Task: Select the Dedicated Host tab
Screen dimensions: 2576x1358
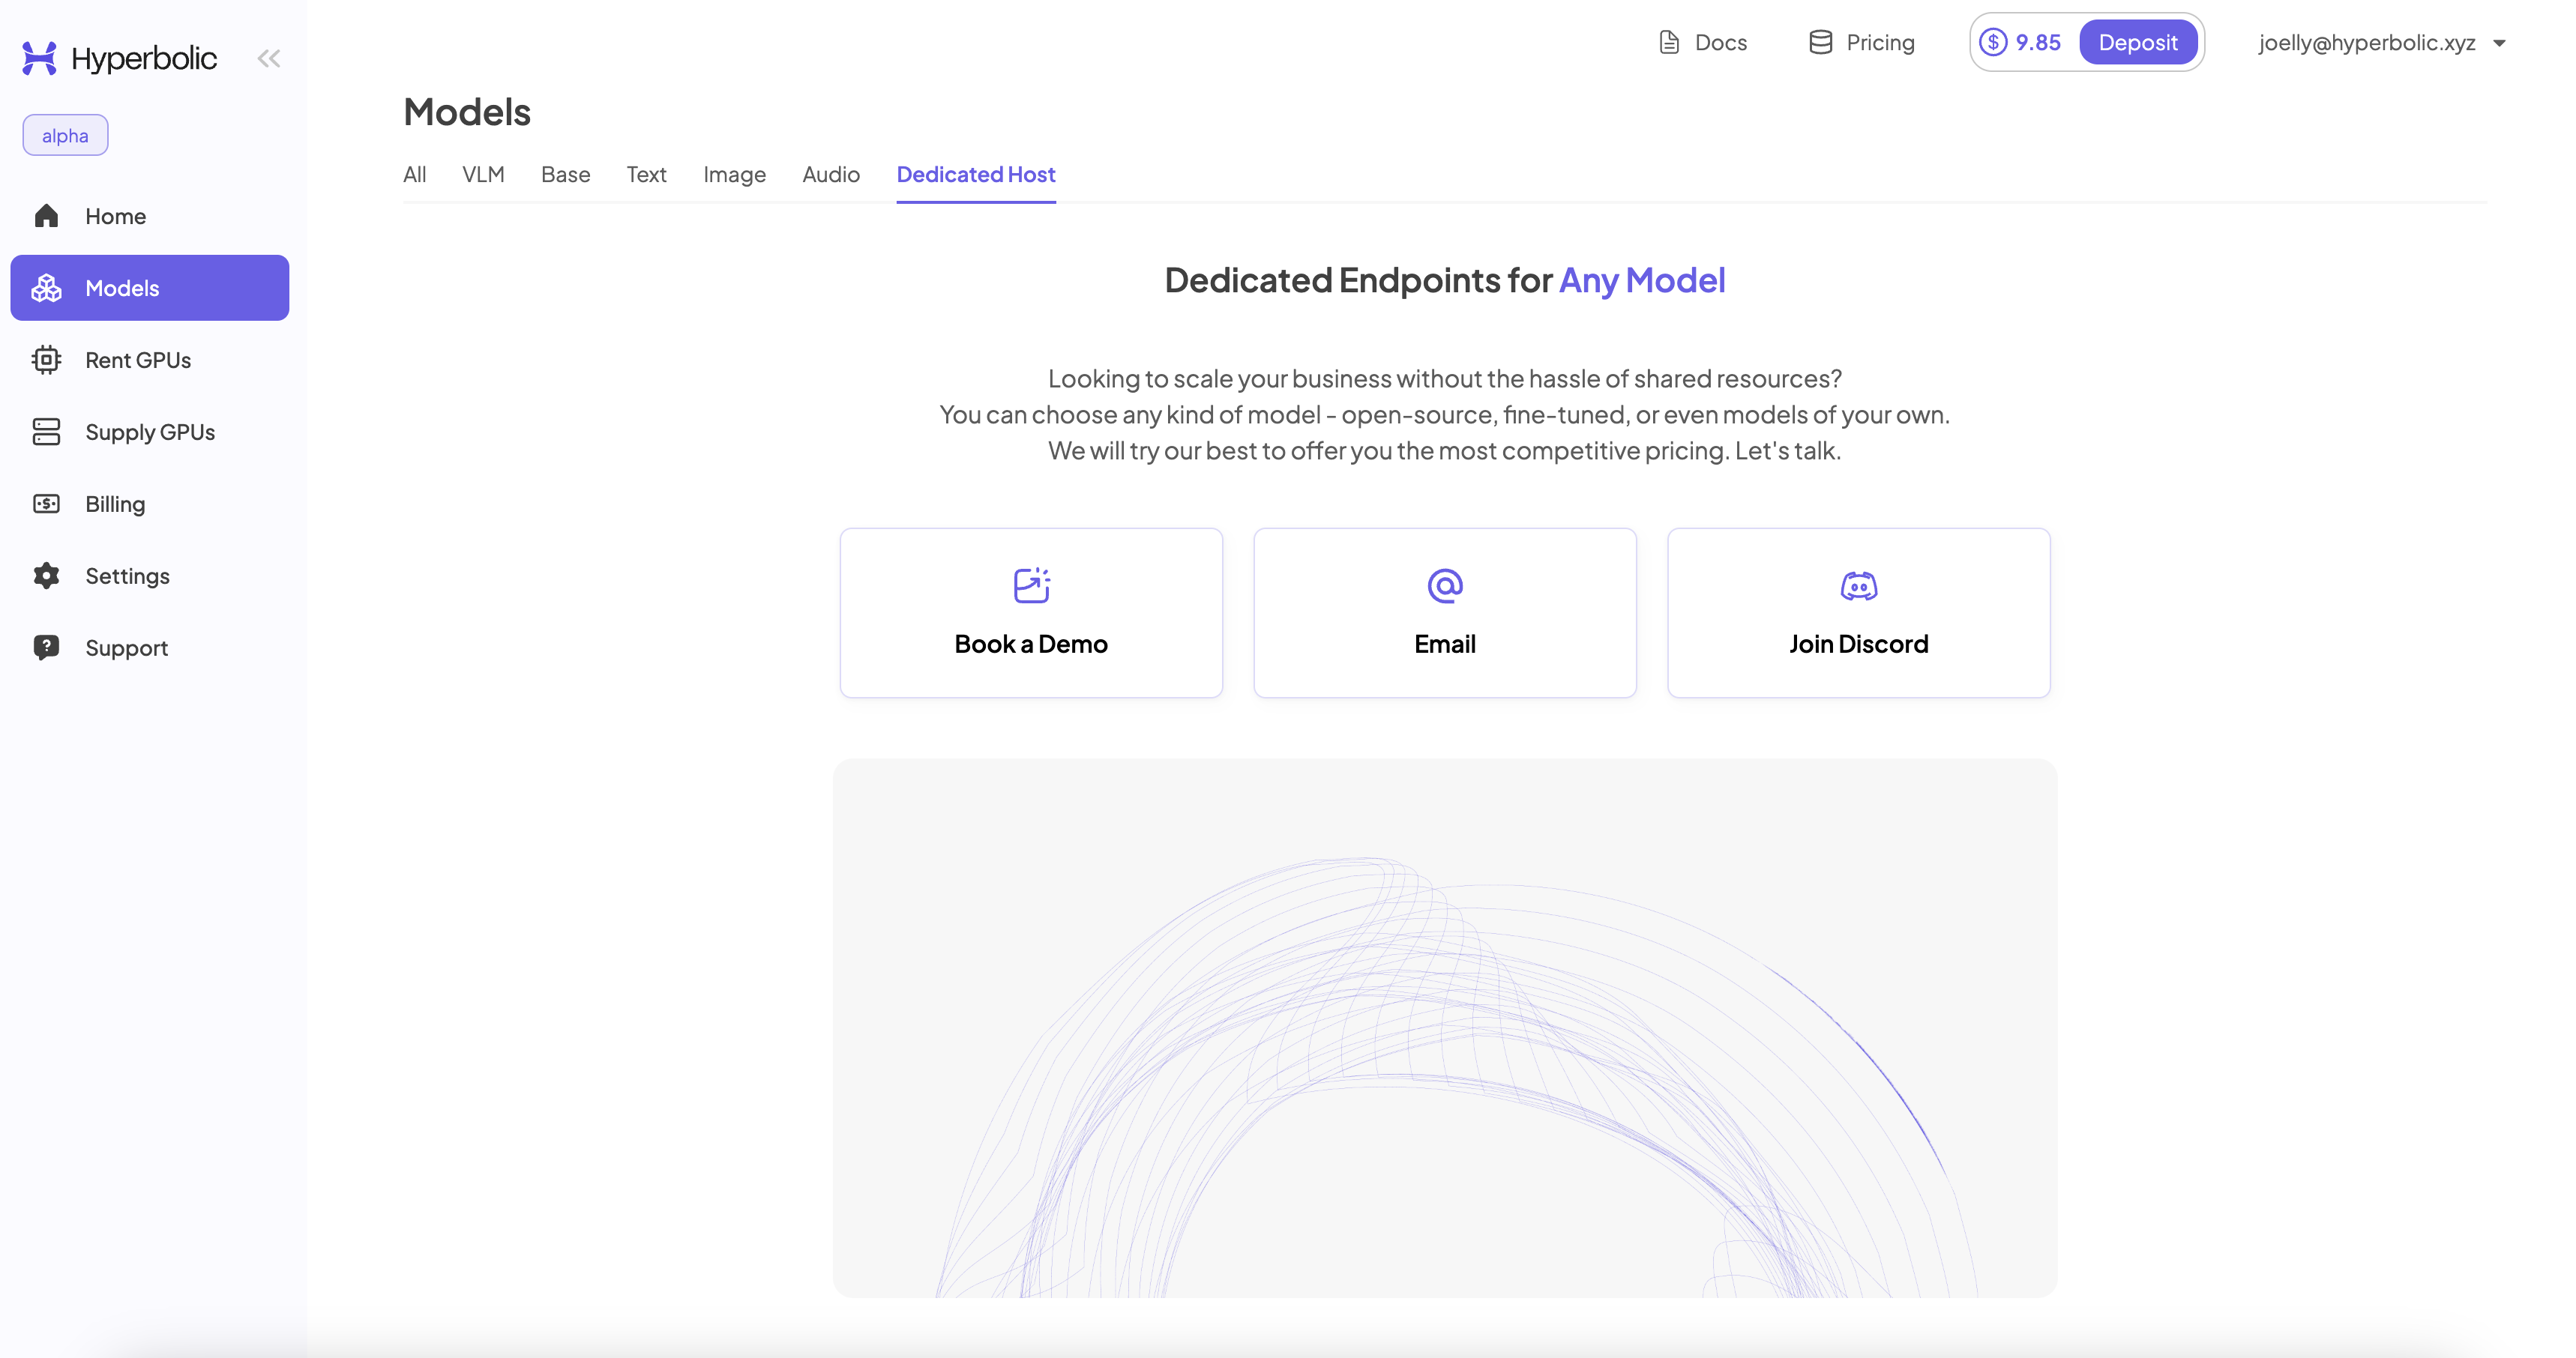Action: [976, 174]
